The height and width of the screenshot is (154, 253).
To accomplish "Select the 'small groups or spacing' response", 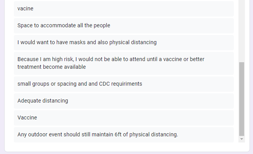I will pos(124,84).
